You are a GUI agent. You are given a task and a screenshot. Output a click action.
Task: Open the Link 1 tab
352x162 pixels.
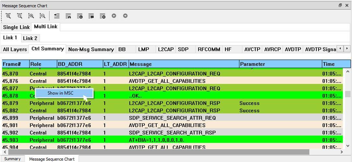pos(10,38)
